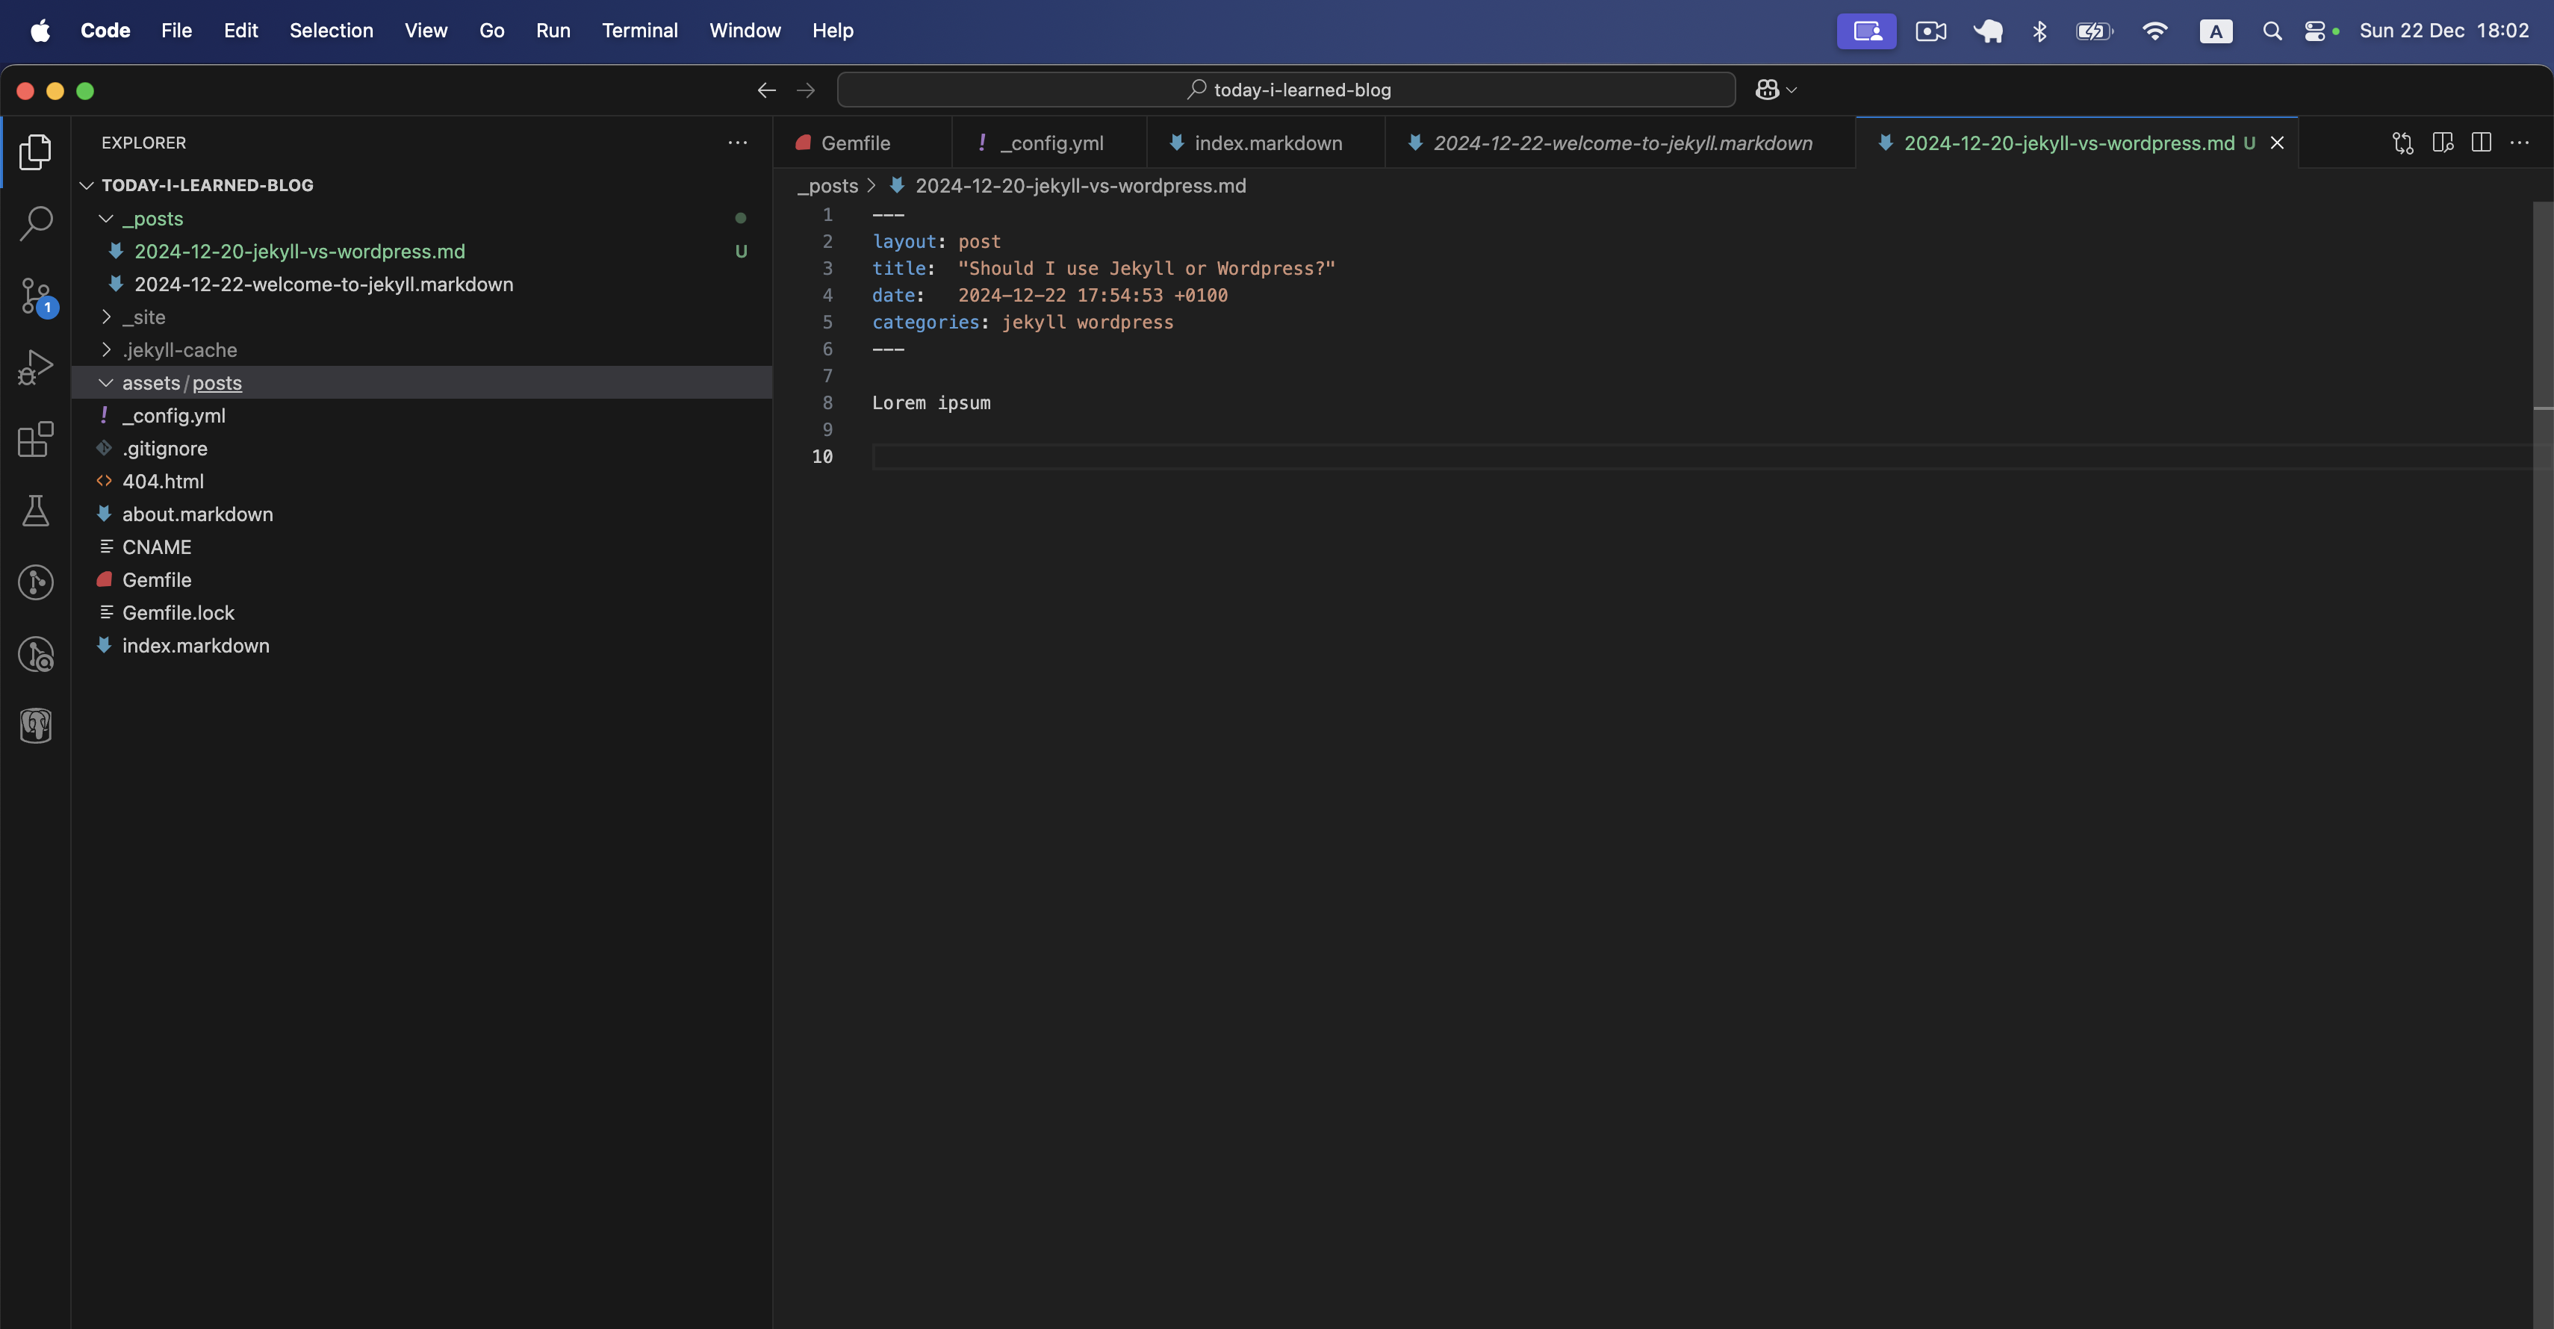Screen dimensions: 2554x1329
Task: Click the screen sharing menu bar icon
Action: pos(1867,31)
